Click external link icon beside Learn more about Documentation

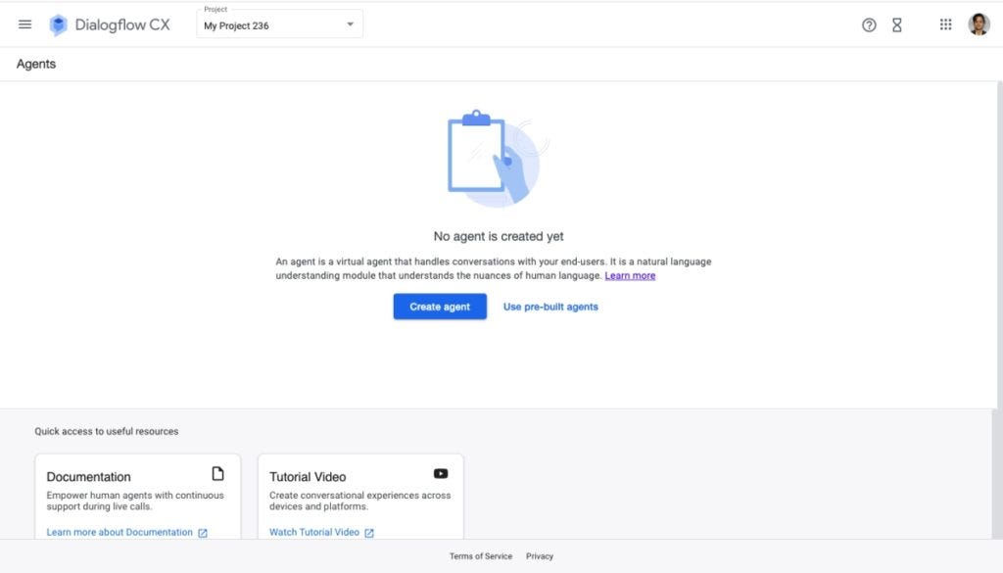203,533
